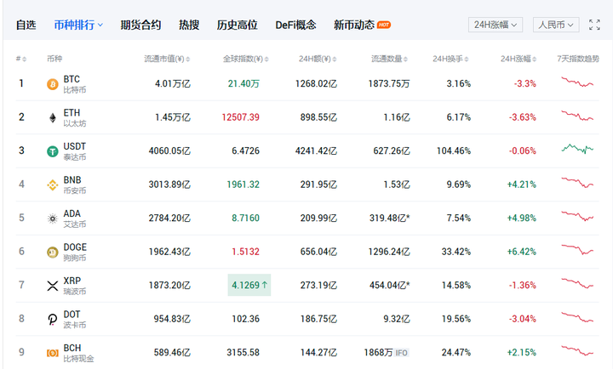
Task: Click USDT turnover value 104.46%
Action: click(454, 150)
